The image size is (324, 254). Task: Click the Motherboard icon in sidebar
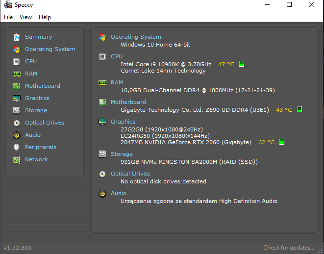point(17,86)
